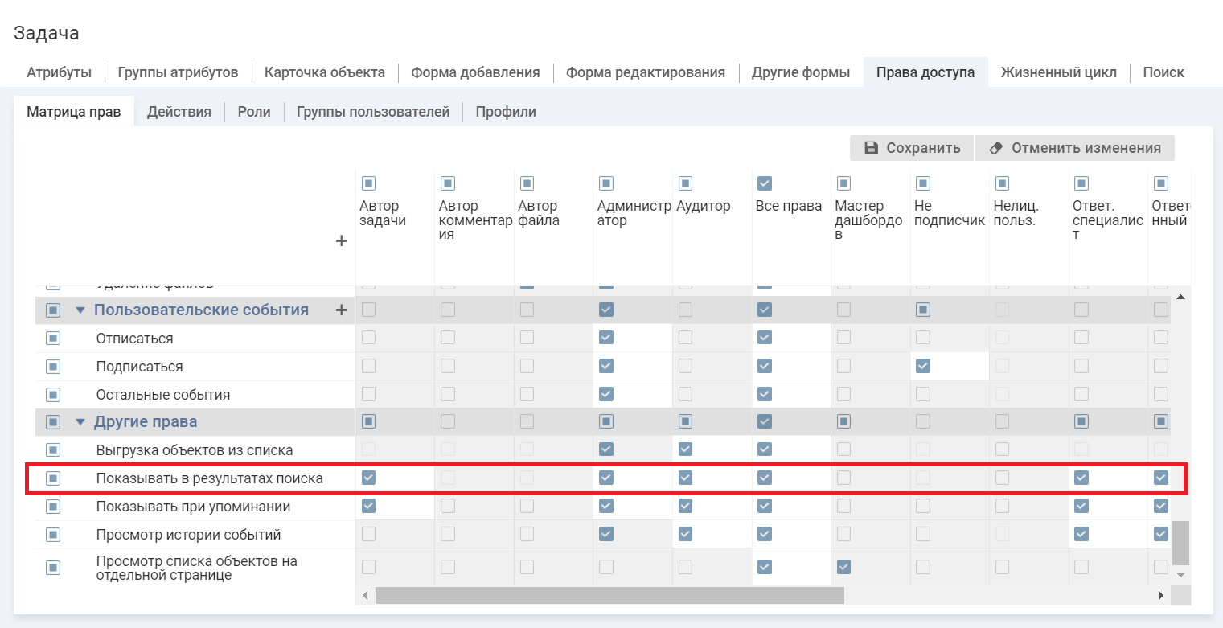
Task: Click plus icon beside column headers
Action: coord(341,240)
